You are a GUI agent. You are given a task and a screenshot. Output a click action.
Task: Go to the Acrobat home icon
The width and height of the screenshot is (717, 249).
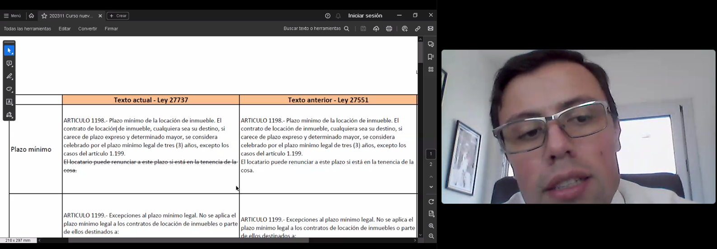coord(31,16)
